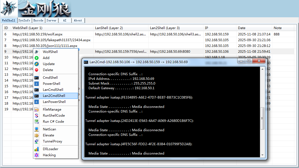299x168 pixels.
Task: Click the Hacking star icon
Action: [37, 155]
